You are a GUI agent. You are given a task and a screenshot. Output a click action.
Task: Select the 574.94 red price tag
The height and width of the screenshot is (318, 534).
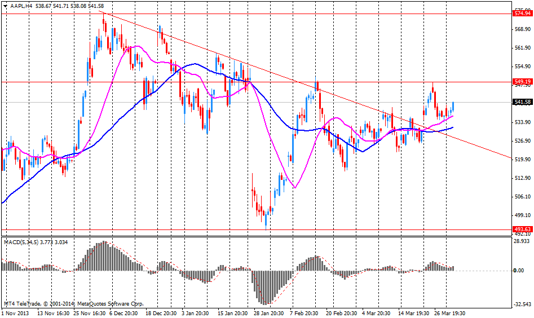coord(522,14)
